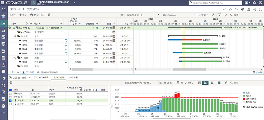This screenshot has width=264, height=120.
Task: Uncheck the 管理者 resource checkbox
Action: [x=10, y=101]
